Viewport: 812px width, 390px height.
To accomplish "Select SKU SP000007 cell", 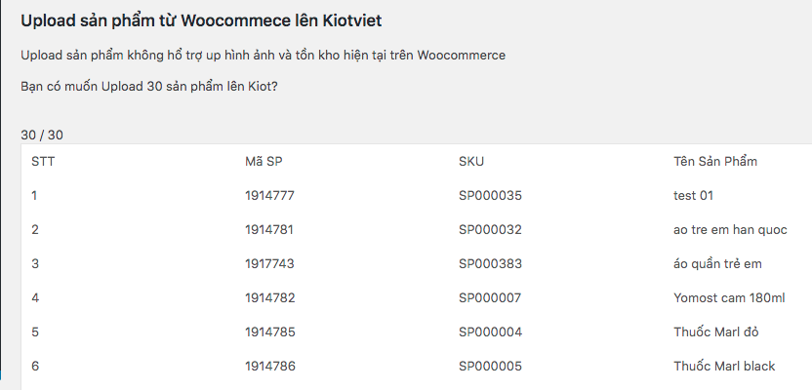I will pos(490,298).
